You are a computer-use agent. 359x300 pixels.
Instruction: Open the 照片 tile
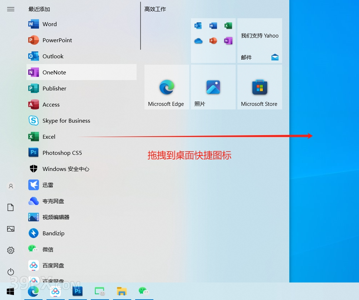coord(213,87)
